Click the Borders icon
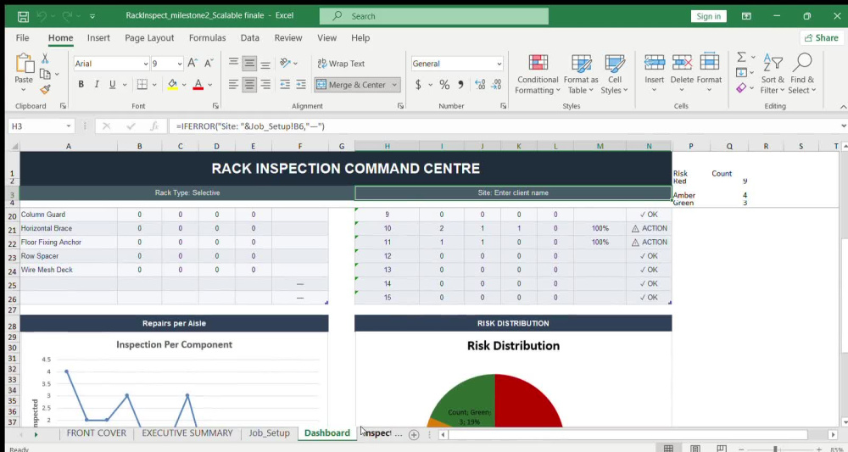This screenshot has width=848, height=452. (142, 84)
